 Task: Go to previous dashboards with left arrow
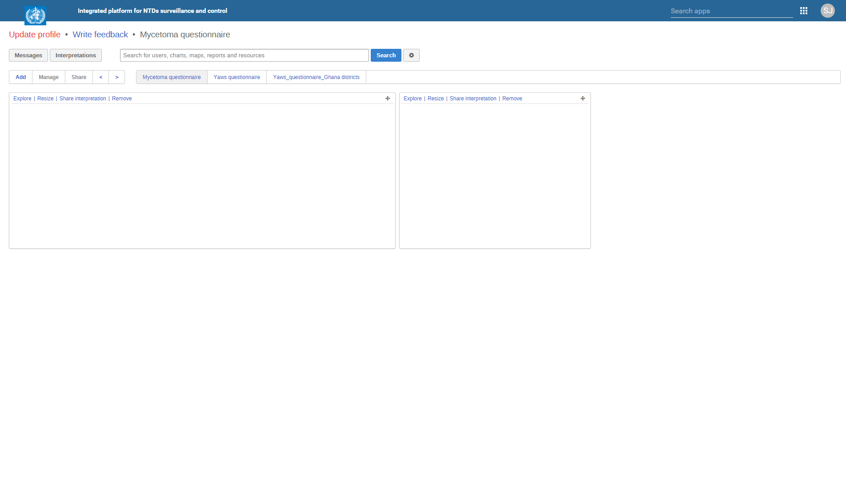[x=101, y=77]
